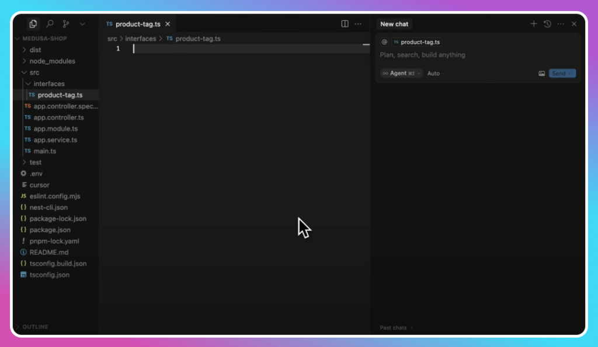Start a new chat with the plus icon
The image size is (598, 347).
[533, 24]
